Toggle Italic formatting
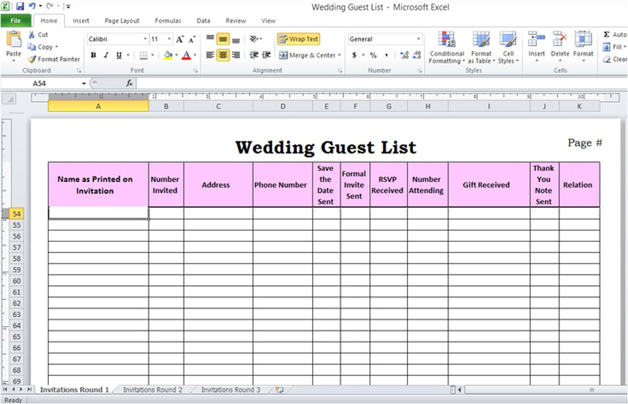The height and width of the screenshot is (404, 628). tap(106, 55)
